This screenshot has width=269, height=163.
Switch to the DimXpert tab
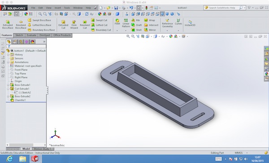click(44, 35)
